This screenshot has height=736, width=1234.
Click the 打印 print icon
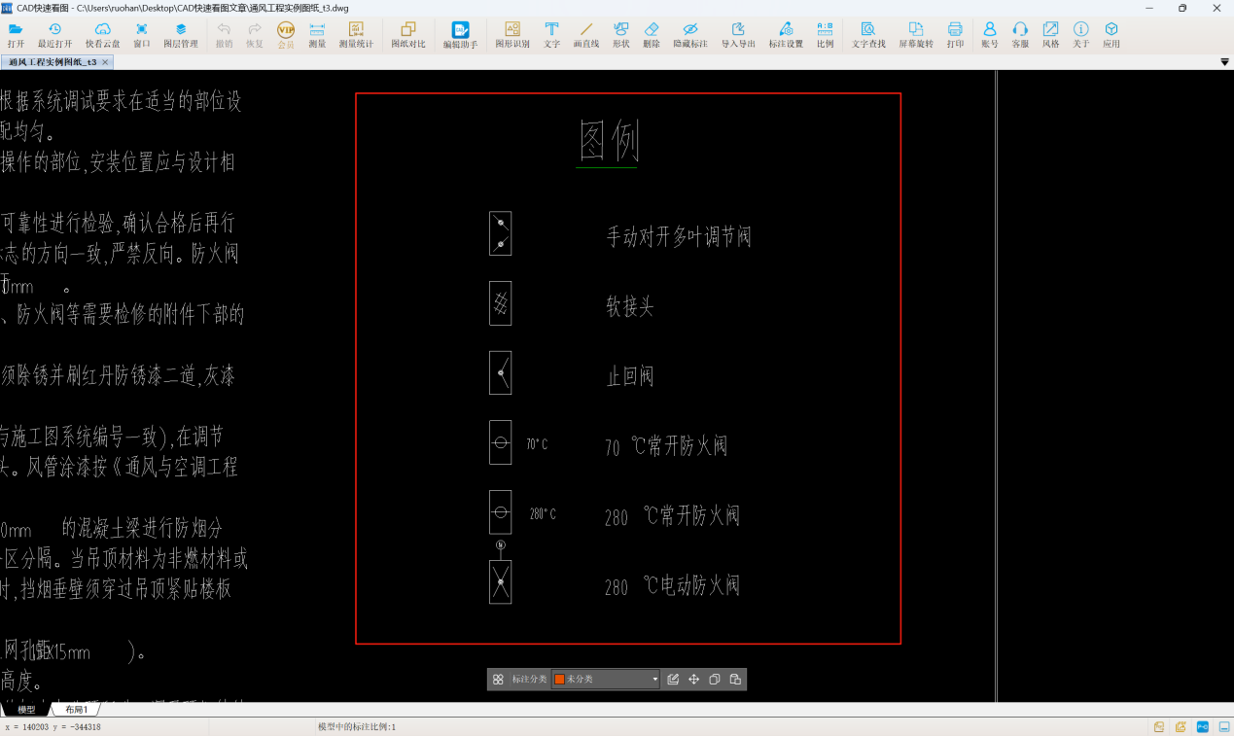pyautogui.click(x=955, y=35)
